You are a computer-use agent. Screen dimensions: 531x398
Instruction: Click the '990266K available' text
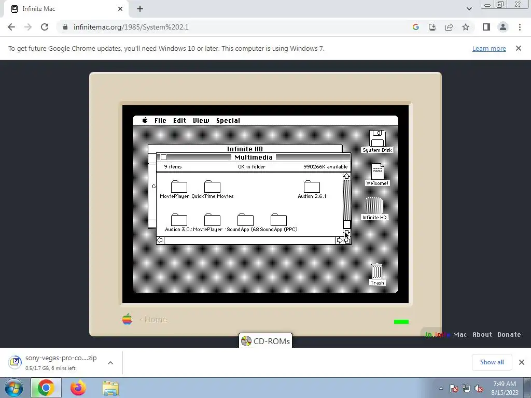[326, 166]
